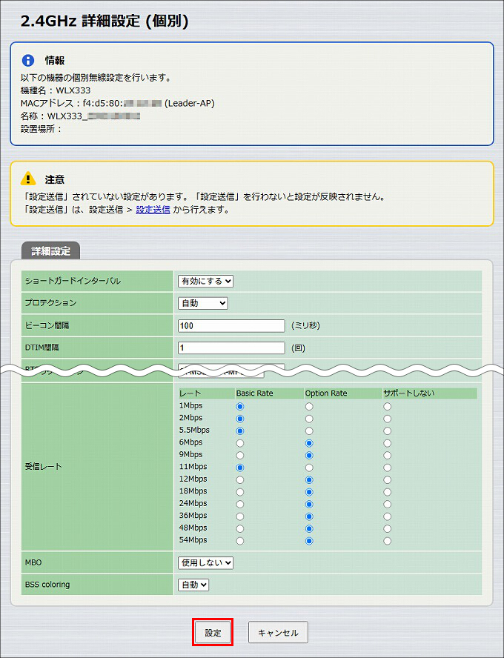This screenshot has height=658, width=504.
Task: Open the 設定送信 link in the notice
Action: (x=153, y=210)
